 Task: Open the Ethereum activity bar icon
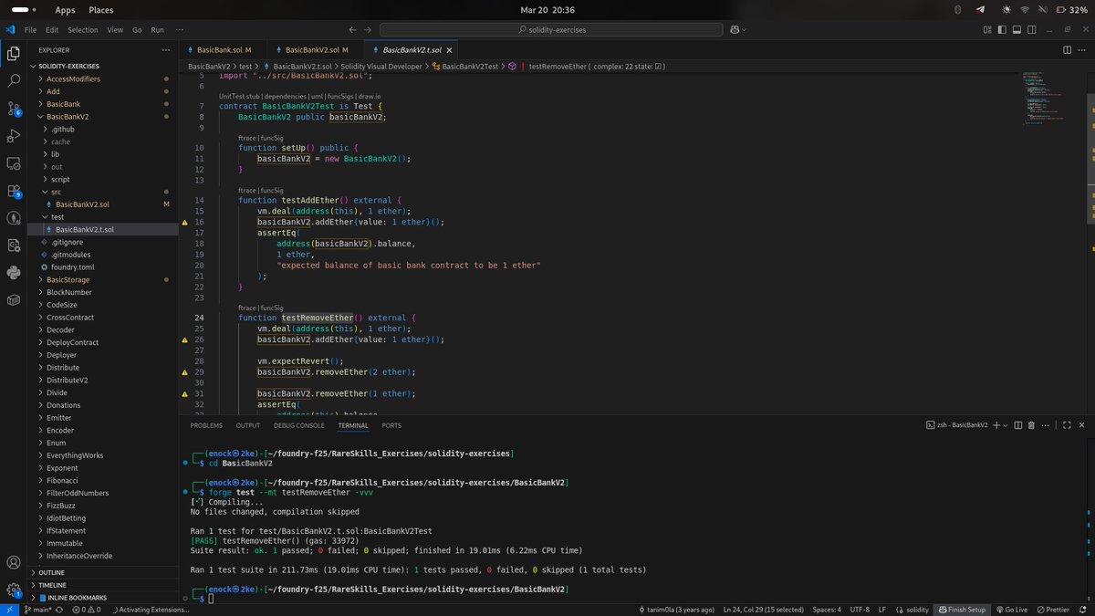[x=14, y=218]
